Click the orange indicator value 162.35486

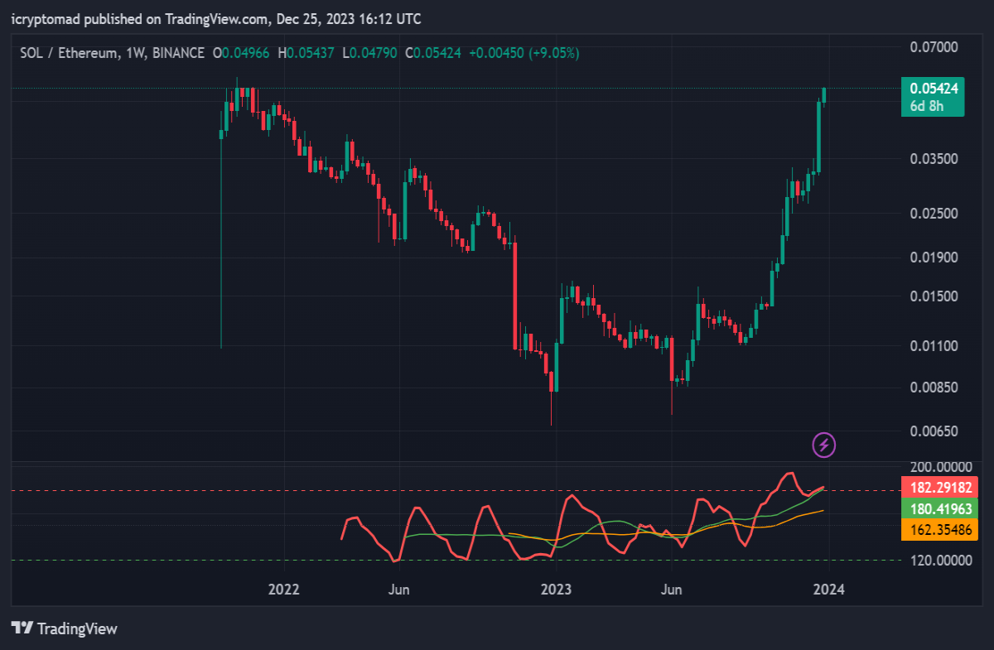939,529
